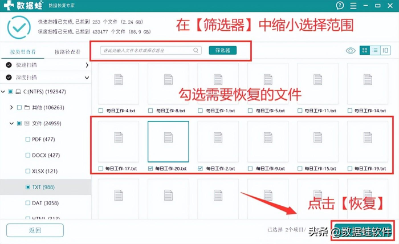
Task: Open the help question mark icon
Action: tap(340, 5)
